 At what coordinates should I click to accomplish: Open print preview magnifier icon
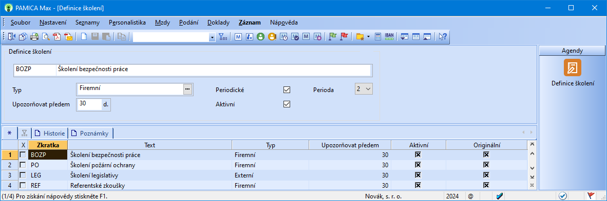click(46, 37)
